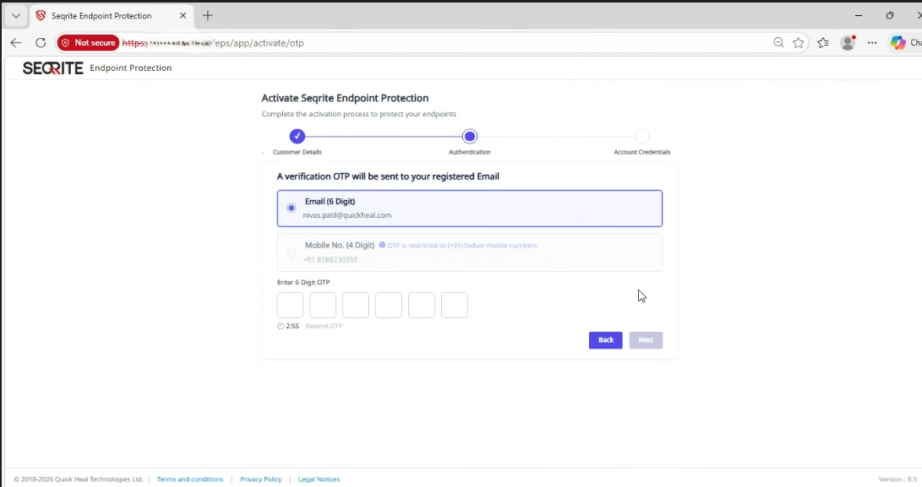Viewport: 922px width, 487px height.
Task: Click the browser profile avatar icon
Action: click(848, 42)
